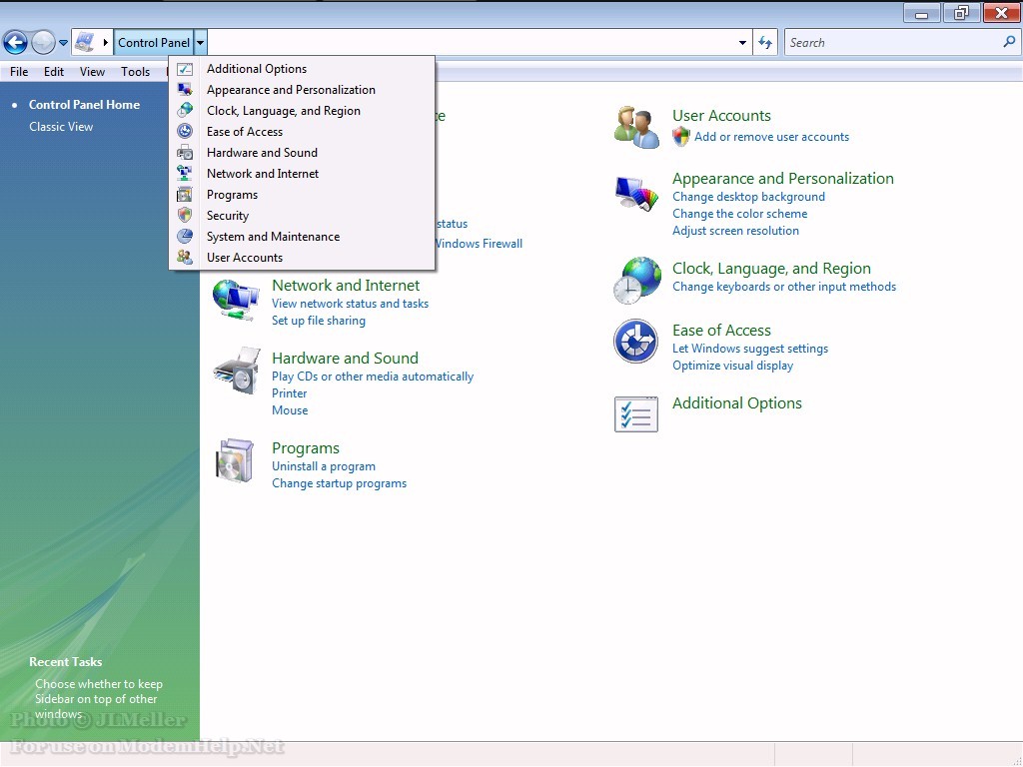Image resolution: width=1023 pixels, height=767 pixels.
Task: Select Security from the dropdown list
Action: [228, 216]
